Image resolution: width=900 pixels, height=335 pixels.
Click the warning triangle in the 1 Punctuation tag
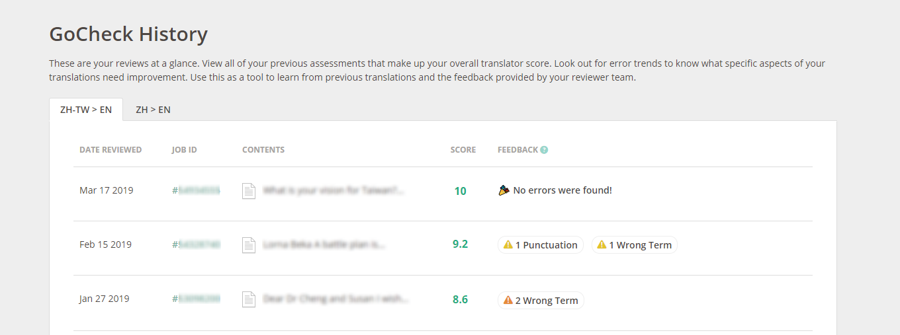point(508,244)
